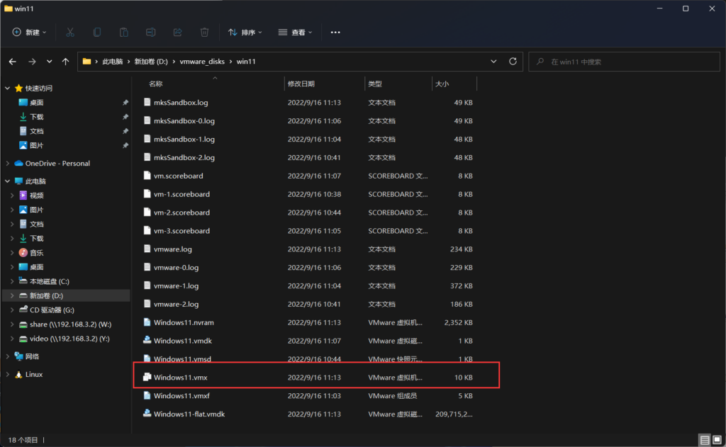Click the Cut scissors icon in toolbar
Image resolution: width=726 pixels, height=447 pixels.
click(70, 32)
